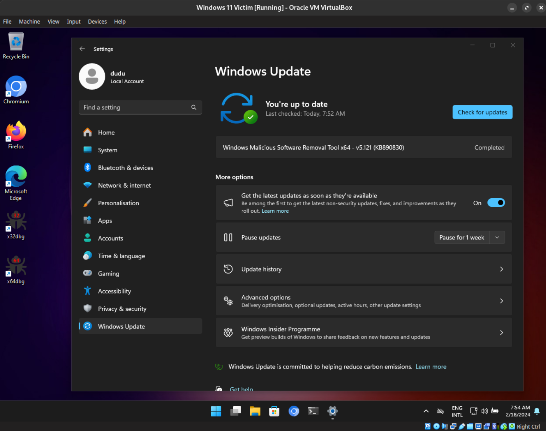The height and width of the screenshot is (431, 546).
Task: Open the notification bell in the taskbar
Action: click(x=537, y=411)
